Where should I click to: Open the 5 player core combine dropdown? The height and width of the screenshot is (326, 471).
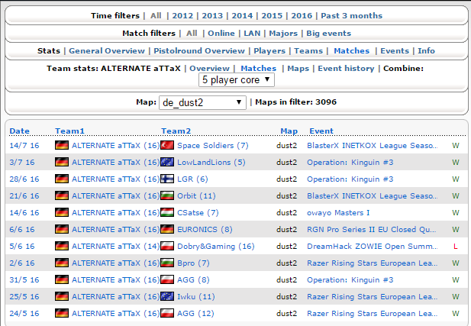237,80
